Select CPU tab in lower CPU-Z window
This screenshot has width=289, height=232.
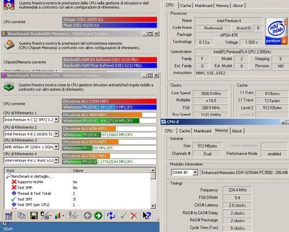pyautogui.click(x=169, y=131)
